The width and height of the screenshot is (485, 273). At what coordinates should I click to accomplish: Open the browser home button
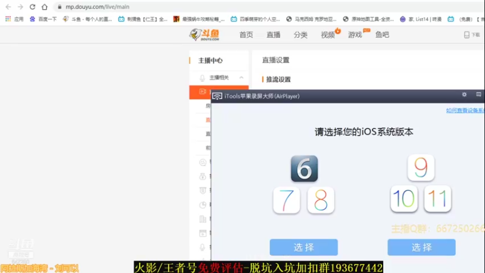44,7
